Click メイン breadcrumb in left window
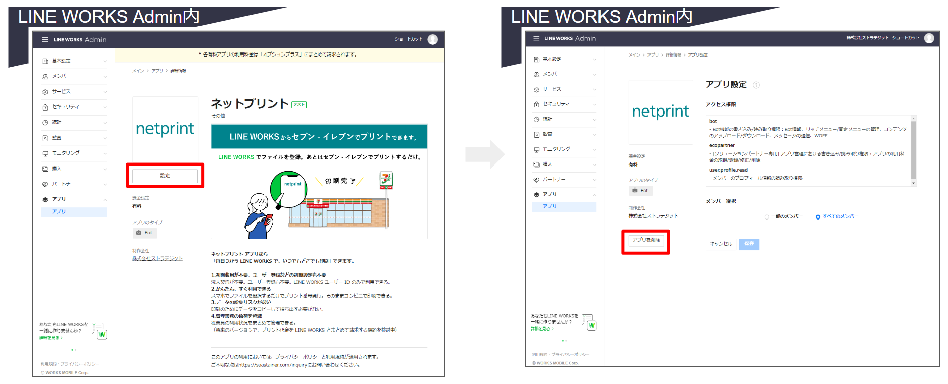The image size is (948, 384). (138, 71)
